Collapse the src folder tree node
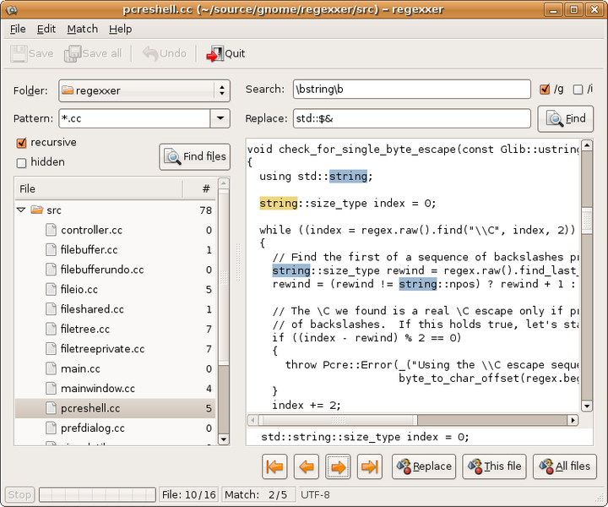608x507 pixels. (21, 210)
